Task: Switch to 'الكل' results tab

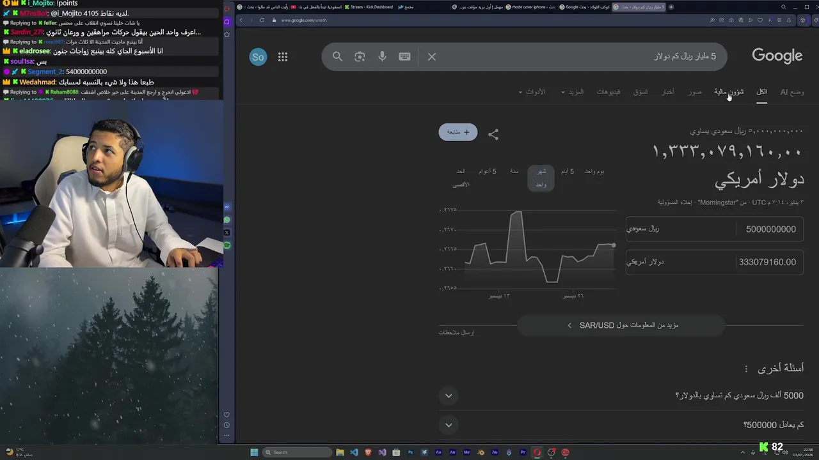Action: pos(761,92)
